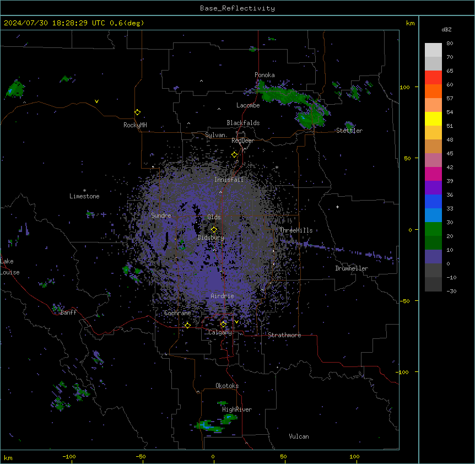Click the 0.6(deg) elevation angle text
The height and width of the screenshot is (464, 475).
[x=127, y=23]
